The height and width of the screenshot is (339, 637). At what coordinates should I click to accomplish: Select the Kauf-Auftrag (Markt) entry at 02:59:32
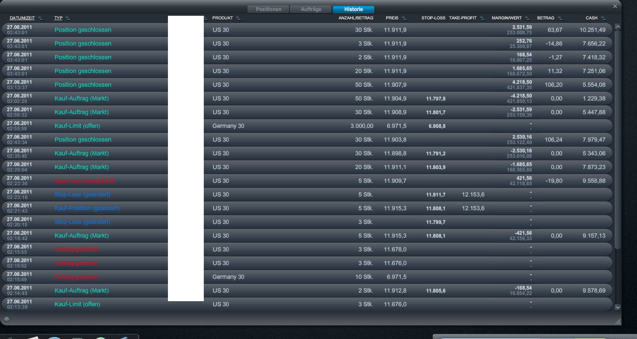[307, 112]
